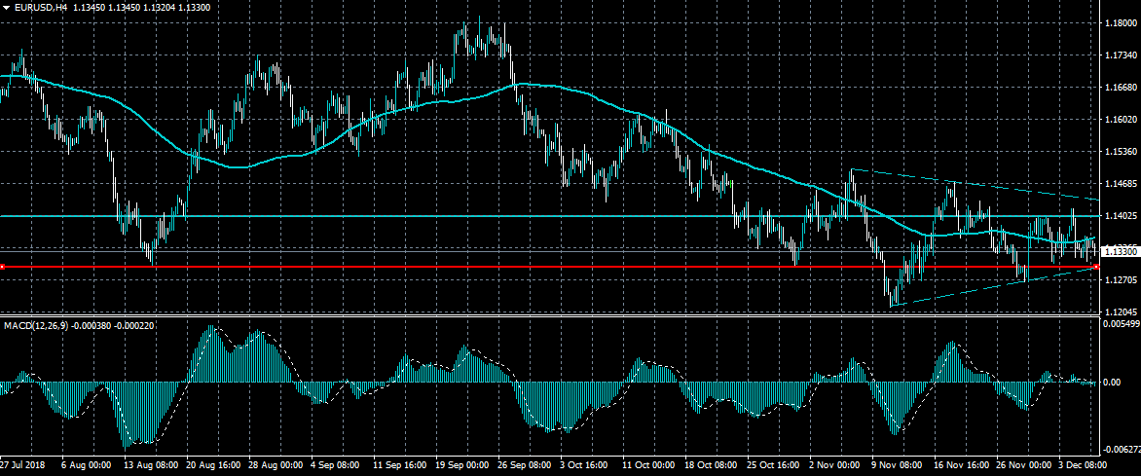Open the chart menu arrow beside EURUSD,H4
1141x476 pixels.
click(7, 7)
